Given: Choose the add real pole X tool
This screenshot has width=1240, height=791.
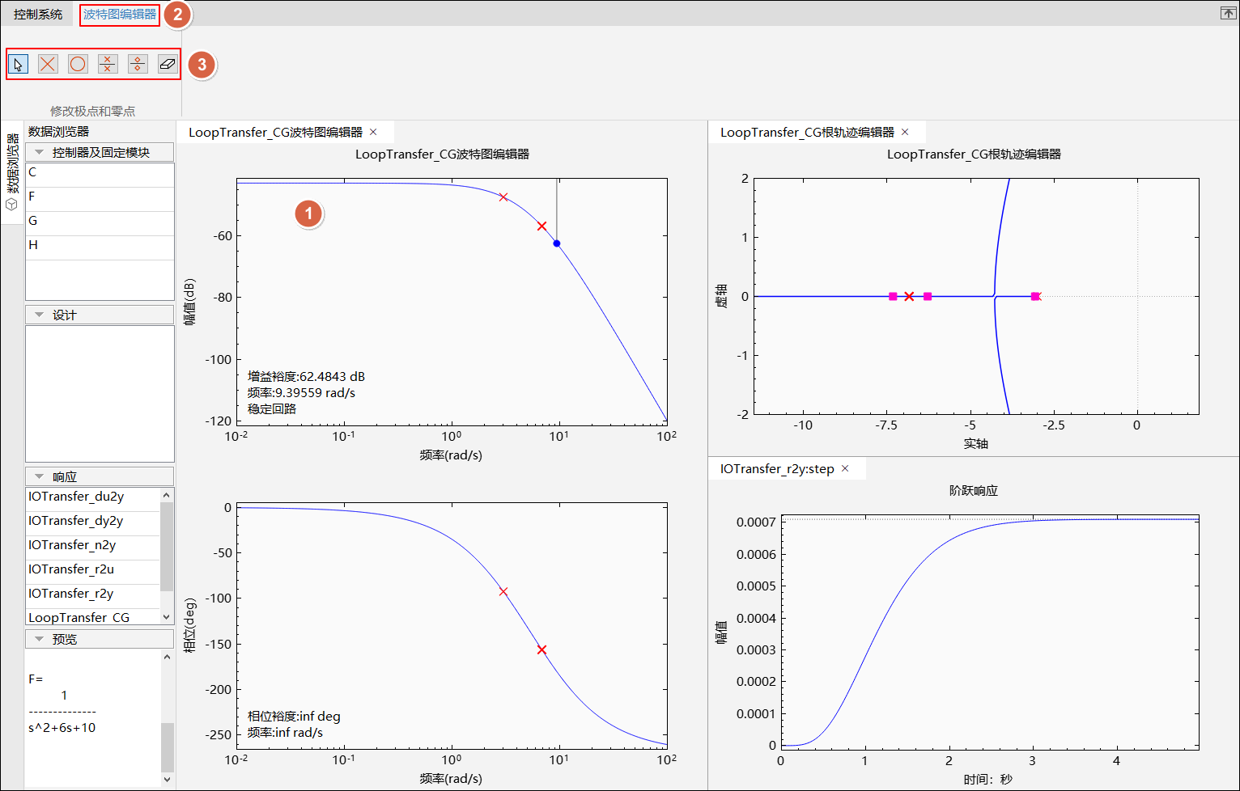Looking at the screenshot, I should click(48, 64).
